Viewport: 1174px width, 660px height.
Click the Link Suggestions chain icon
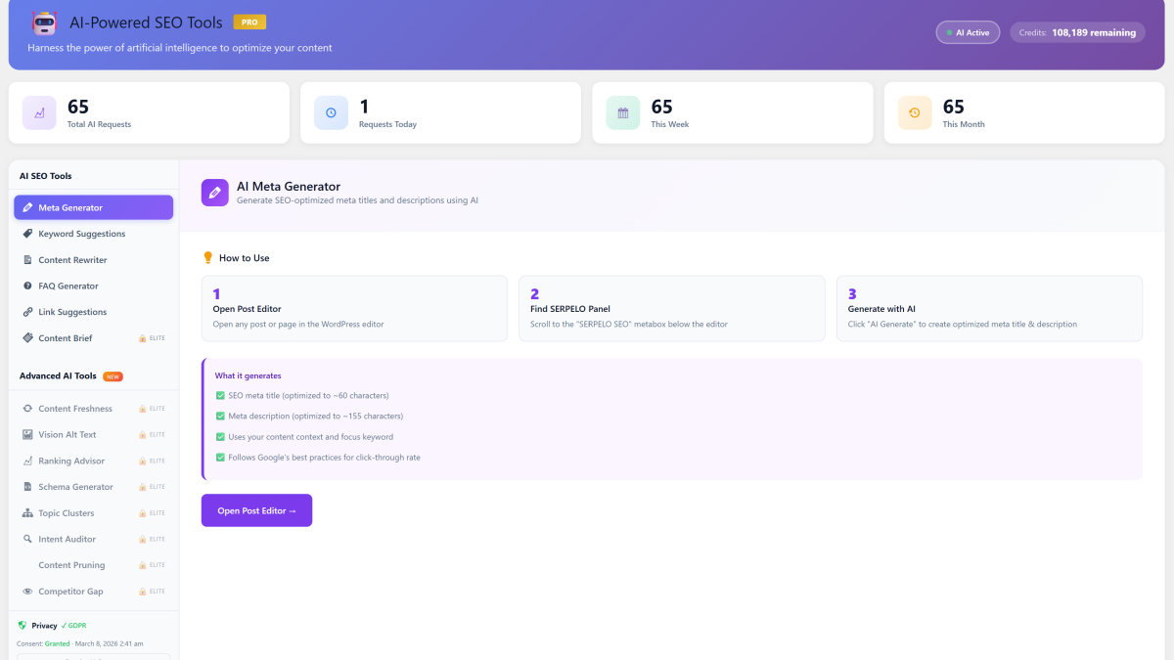[28, 311]
